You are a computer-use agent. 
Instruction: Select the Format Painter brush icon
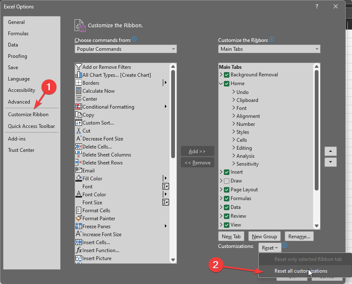pos(79,218)
